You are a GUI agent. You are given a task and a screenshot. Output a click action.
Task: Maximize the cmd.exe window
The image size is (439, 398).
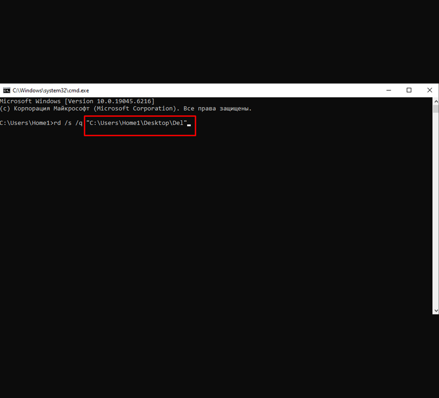[409, 91]
